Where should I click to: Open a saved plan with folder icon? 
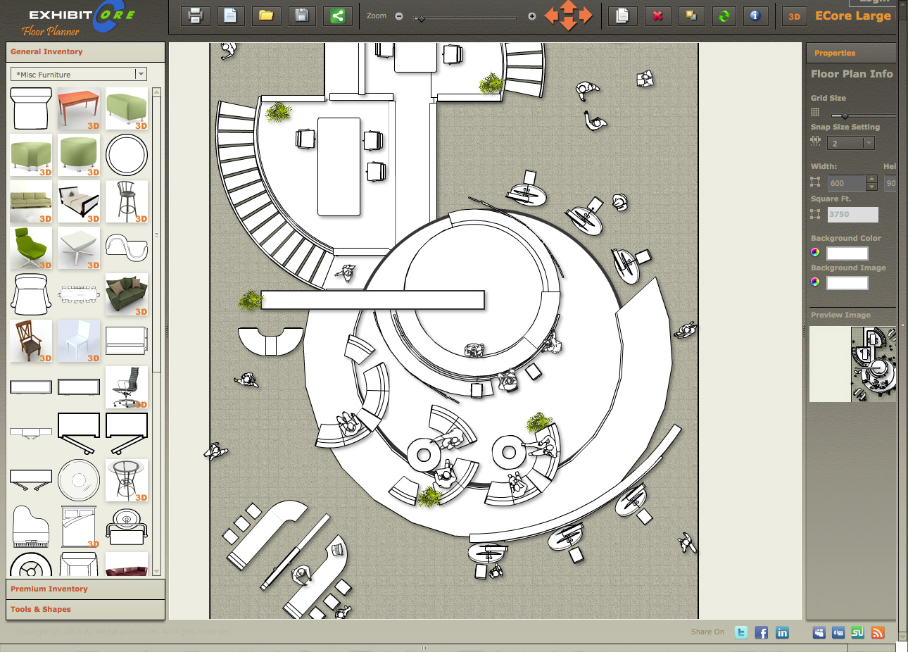pyautogui.click(x=266, y=15)
